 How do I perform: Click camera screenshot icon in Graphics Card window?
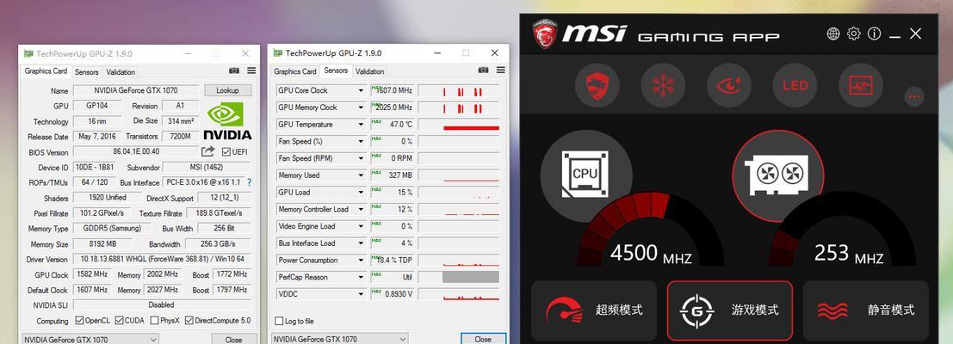coord(234,71)
